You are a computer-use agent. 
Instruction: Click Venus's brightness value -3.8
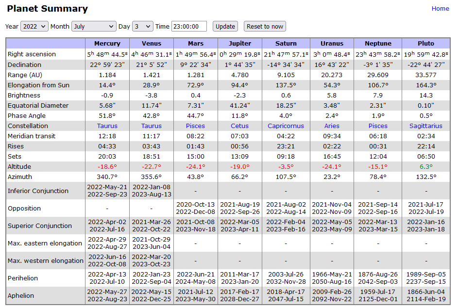[x=152, y=96]
